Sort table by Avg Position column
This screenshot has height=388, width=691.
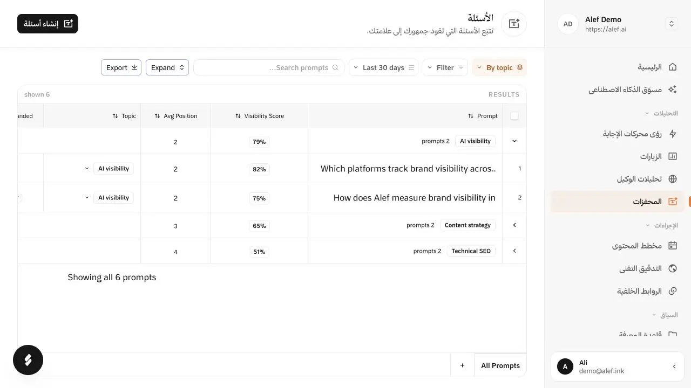176,116
